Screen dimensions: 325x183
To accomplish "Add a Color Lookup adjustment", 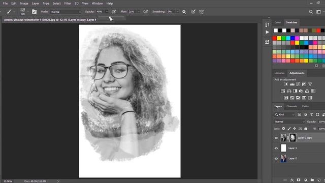I will (x=313, y=91).
